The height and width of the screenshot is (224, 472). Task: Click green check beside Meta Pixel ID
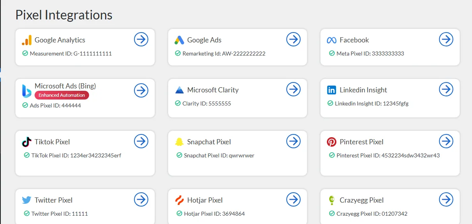332,54
